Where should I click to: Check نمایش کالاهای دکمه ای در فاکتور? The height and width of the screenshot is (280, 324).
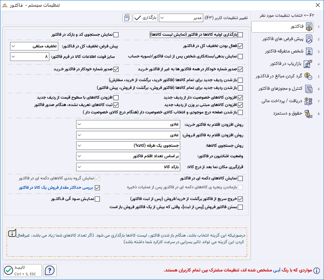[x=240, y=178]
